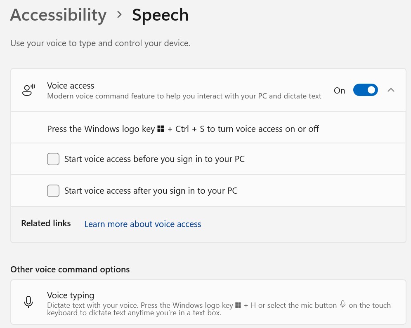Check Start voice access after sign in box
Screen dimensions: 411x328
pyautogui.click(x=53, y=191)
